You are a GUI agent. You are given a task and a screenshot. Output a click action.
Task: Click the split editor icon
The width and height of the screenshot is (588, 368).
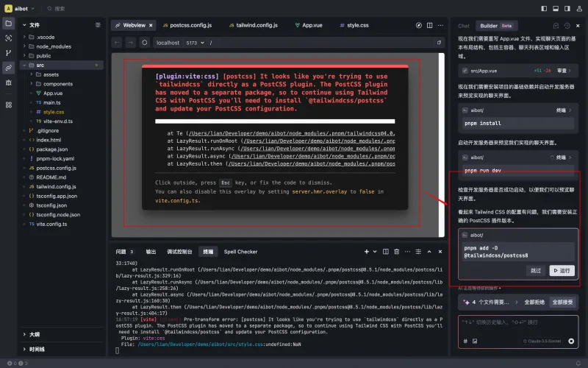[430, 25]
